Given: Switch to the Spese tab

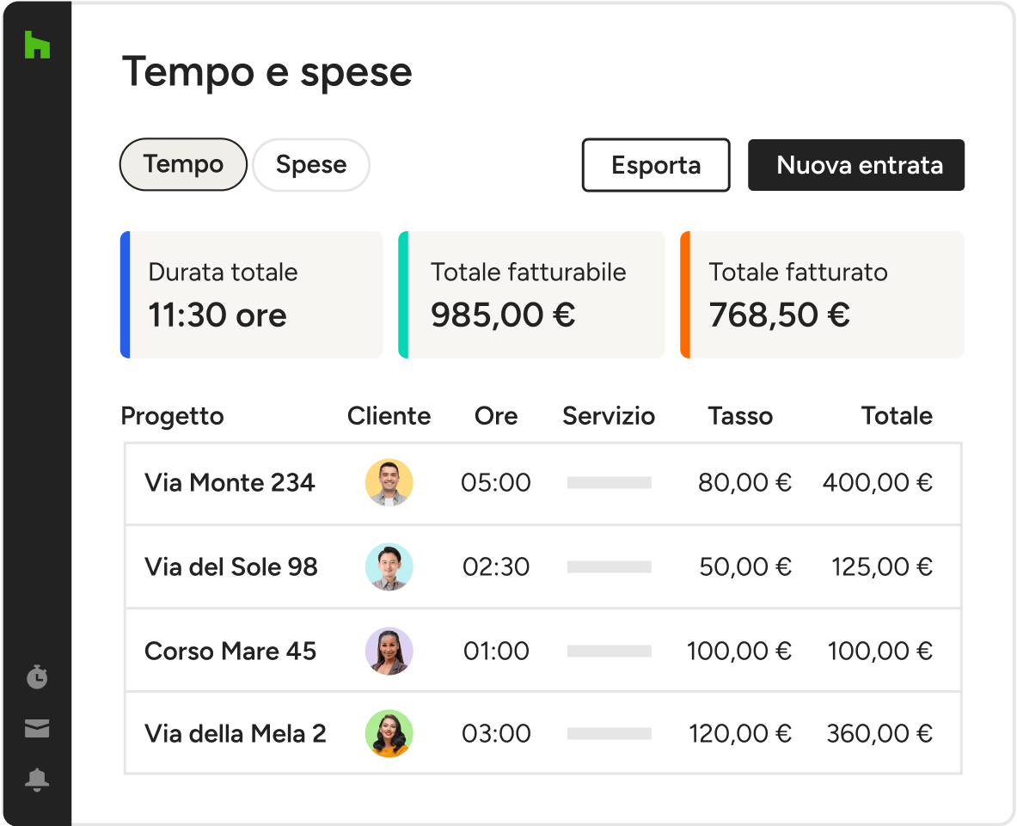Looking at the screenshot, I should click(311, 165).
